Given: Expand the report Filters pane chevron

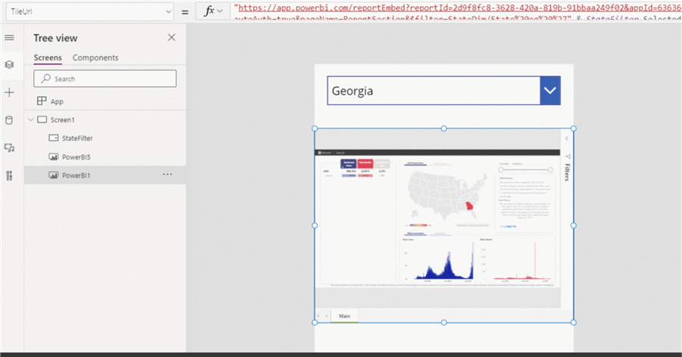Looking at the screenshot, I should [567, 138].
